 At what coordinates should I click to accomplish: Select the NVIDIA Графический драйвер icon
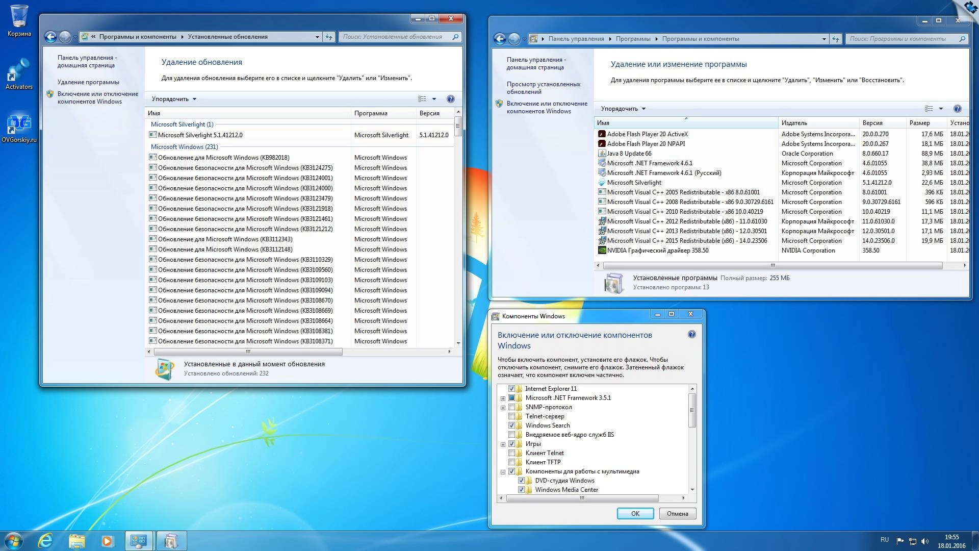pyautogui.click(x=602, y=251)
